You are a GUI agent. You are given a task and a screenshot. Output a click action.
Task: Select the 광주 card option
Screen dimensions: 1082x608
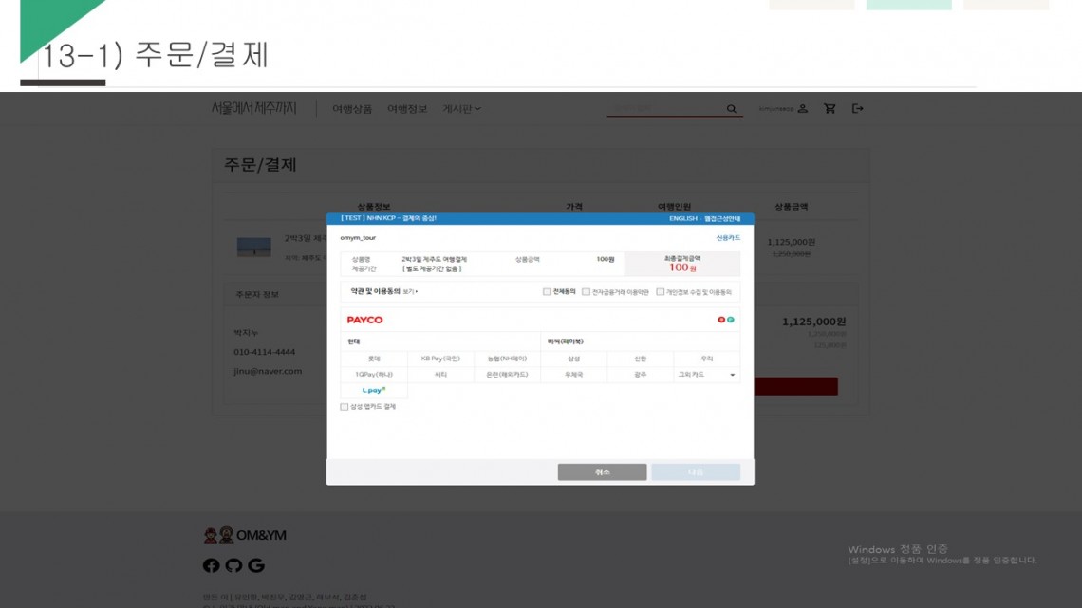pos(641,375)
